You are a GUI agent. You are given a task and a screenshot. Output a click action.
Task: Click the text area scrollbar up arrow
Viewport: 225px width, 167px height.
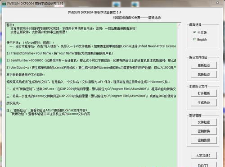click(179, 25)
